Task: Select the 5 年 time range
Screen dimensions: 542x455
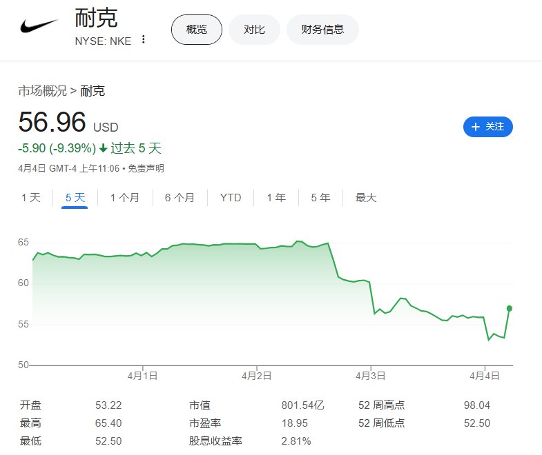Action: pos(320,198)
